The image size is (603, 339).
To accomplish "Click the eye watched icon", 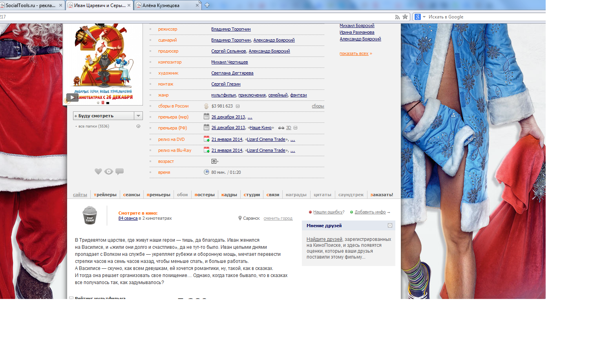I will (109, 171).
